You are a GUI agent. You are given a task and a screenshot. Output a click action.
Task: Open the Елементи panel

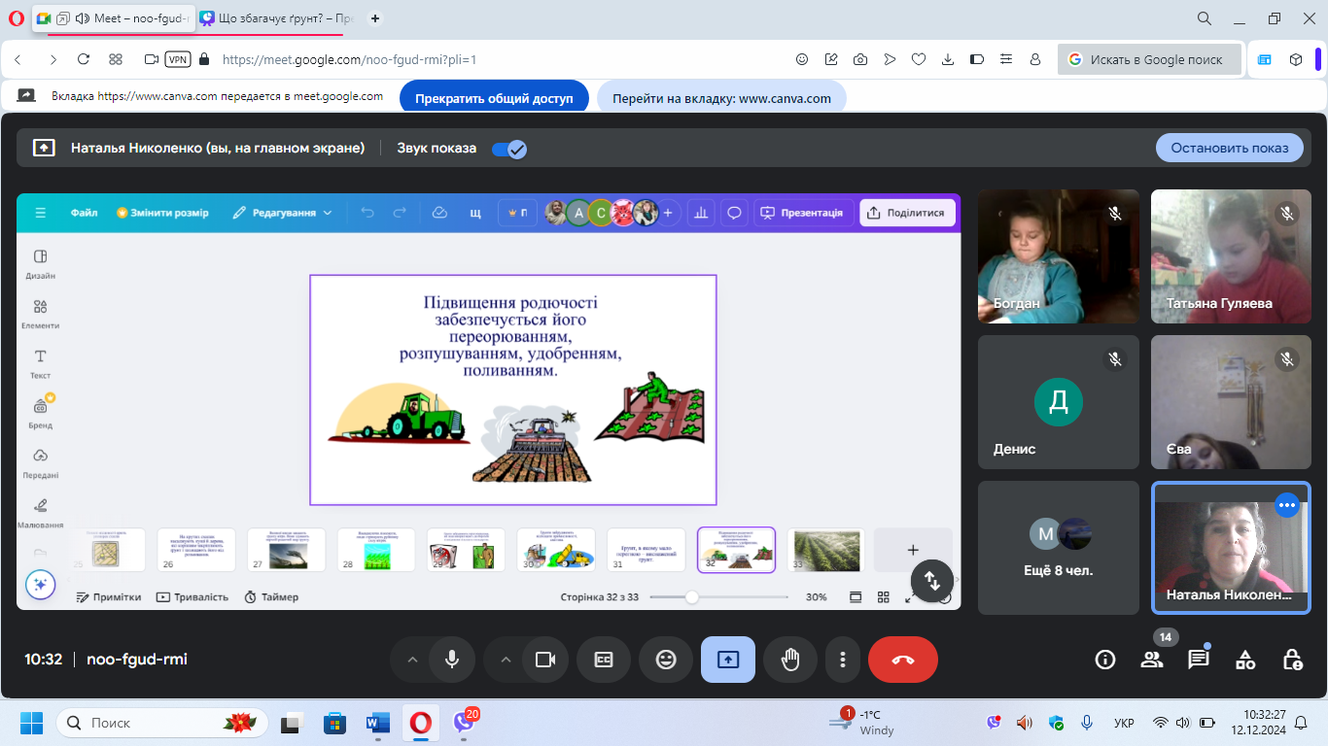[41, 314]
